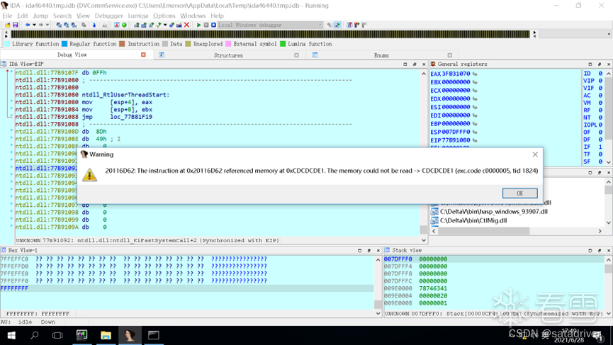The width and height of the screenshot is (613, 345).
Task: Click modules list horizontal scrollbar right arrow
Action: 600,232
